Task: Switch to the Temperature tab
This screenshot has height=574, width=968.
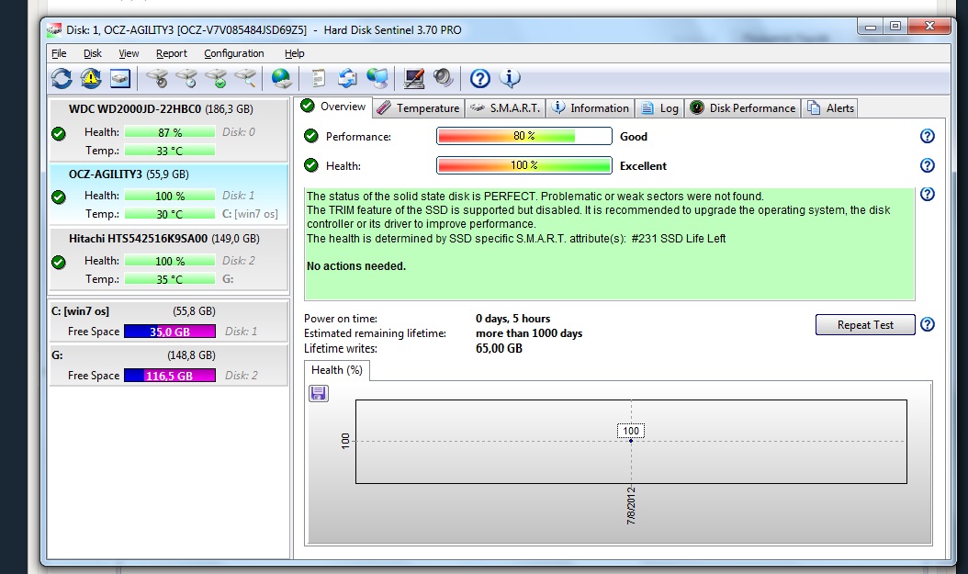Action: click(418, 108)
